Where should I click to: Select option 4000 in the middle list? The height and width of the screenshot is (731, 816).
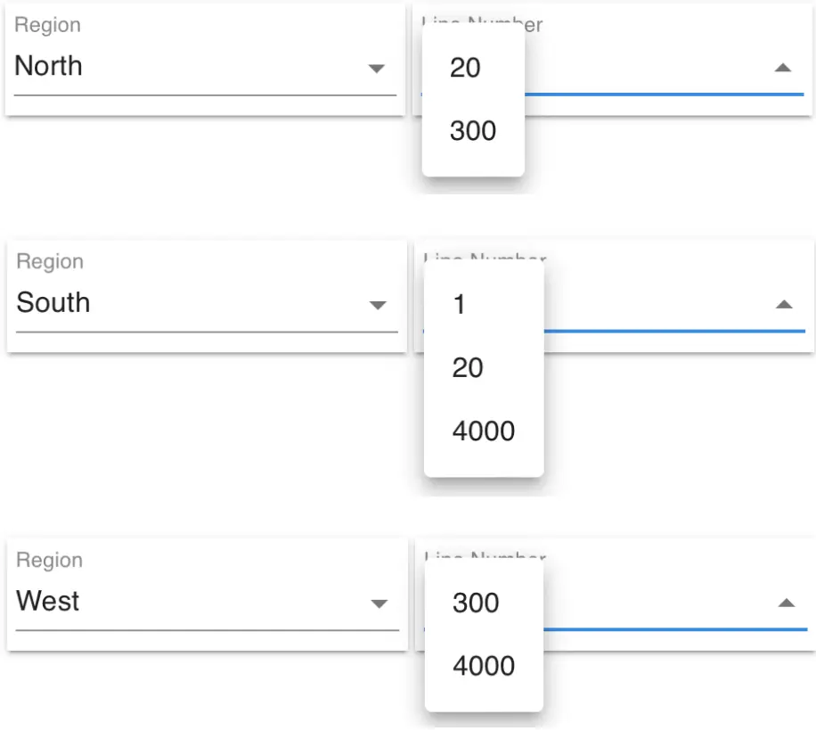click(486, 431)
